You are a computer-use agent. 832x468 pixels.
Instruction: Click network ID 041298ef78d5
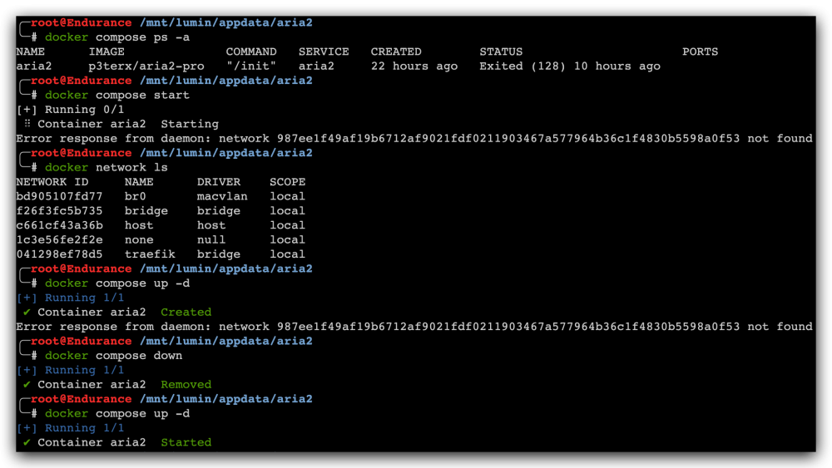pyautogui.click(x=59, y=254)
